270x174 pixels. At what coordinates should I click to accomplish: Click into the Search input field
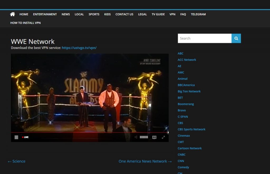coord(205,38)
